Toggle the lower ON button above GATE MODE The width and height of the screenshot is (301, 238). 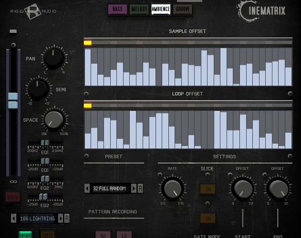[x=208, y=218]
